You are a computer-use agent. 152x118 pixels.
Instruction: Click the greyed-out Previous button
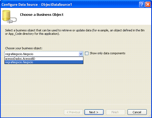click(x=73, y=112)
